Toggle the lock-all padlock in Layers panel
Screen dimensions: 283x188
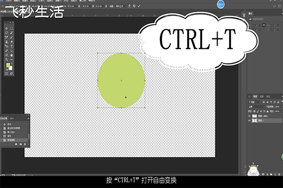268,111
